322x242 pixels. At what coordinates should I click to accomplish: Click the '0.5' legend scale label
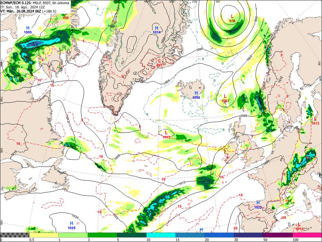(32, 240)
